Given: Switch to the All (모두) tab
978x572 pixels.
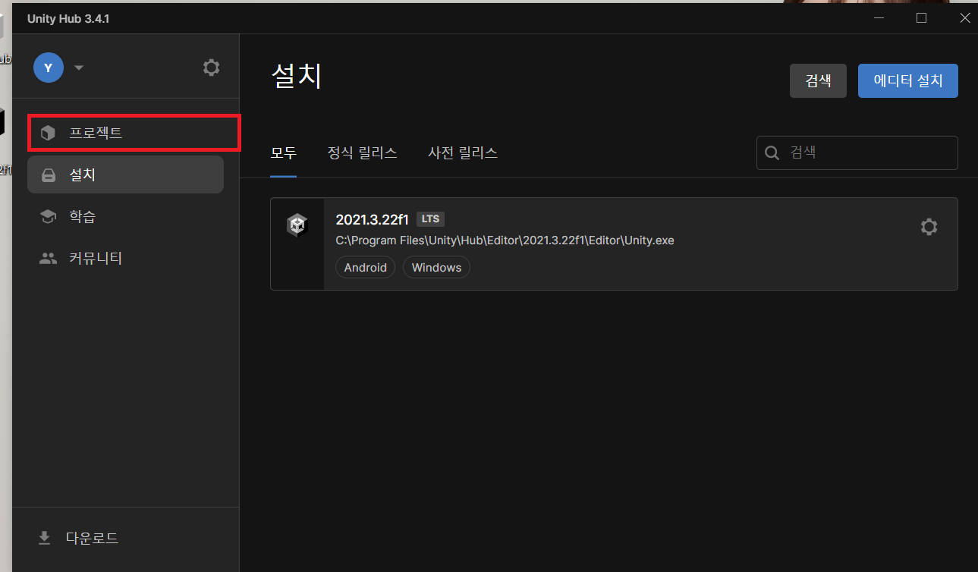Looking at the screenshot, I should pos(284,152).
